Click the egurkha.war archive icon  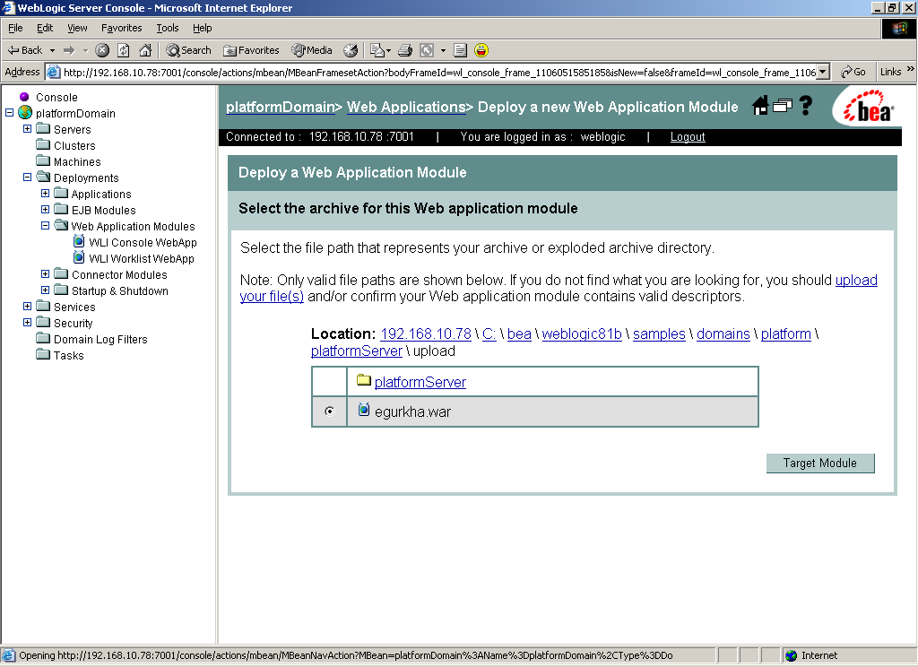click(x=364, y=410)
